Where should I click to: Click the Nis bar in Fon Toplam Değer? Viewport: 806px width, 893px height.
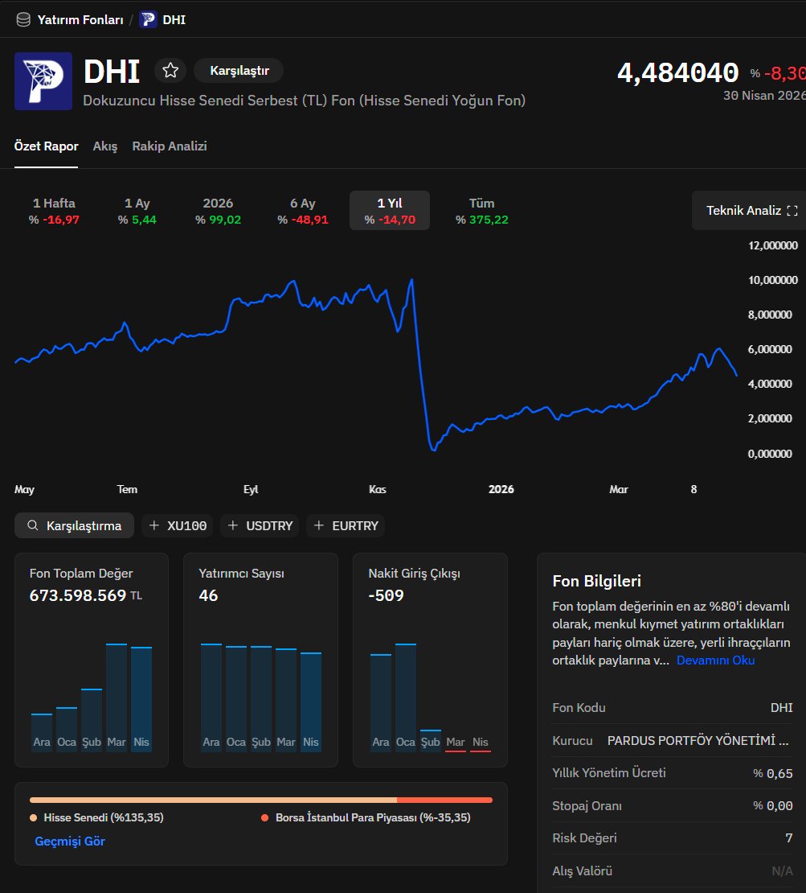tap(141, 699)
